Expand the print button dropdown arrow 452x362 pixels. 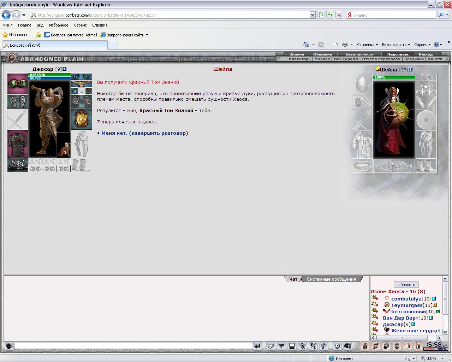pos(352,45)
